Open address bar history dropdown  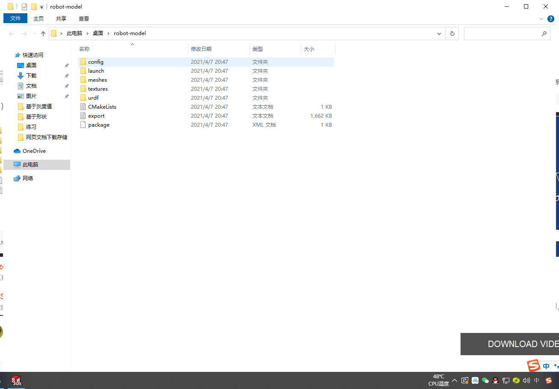pos(439,33)
